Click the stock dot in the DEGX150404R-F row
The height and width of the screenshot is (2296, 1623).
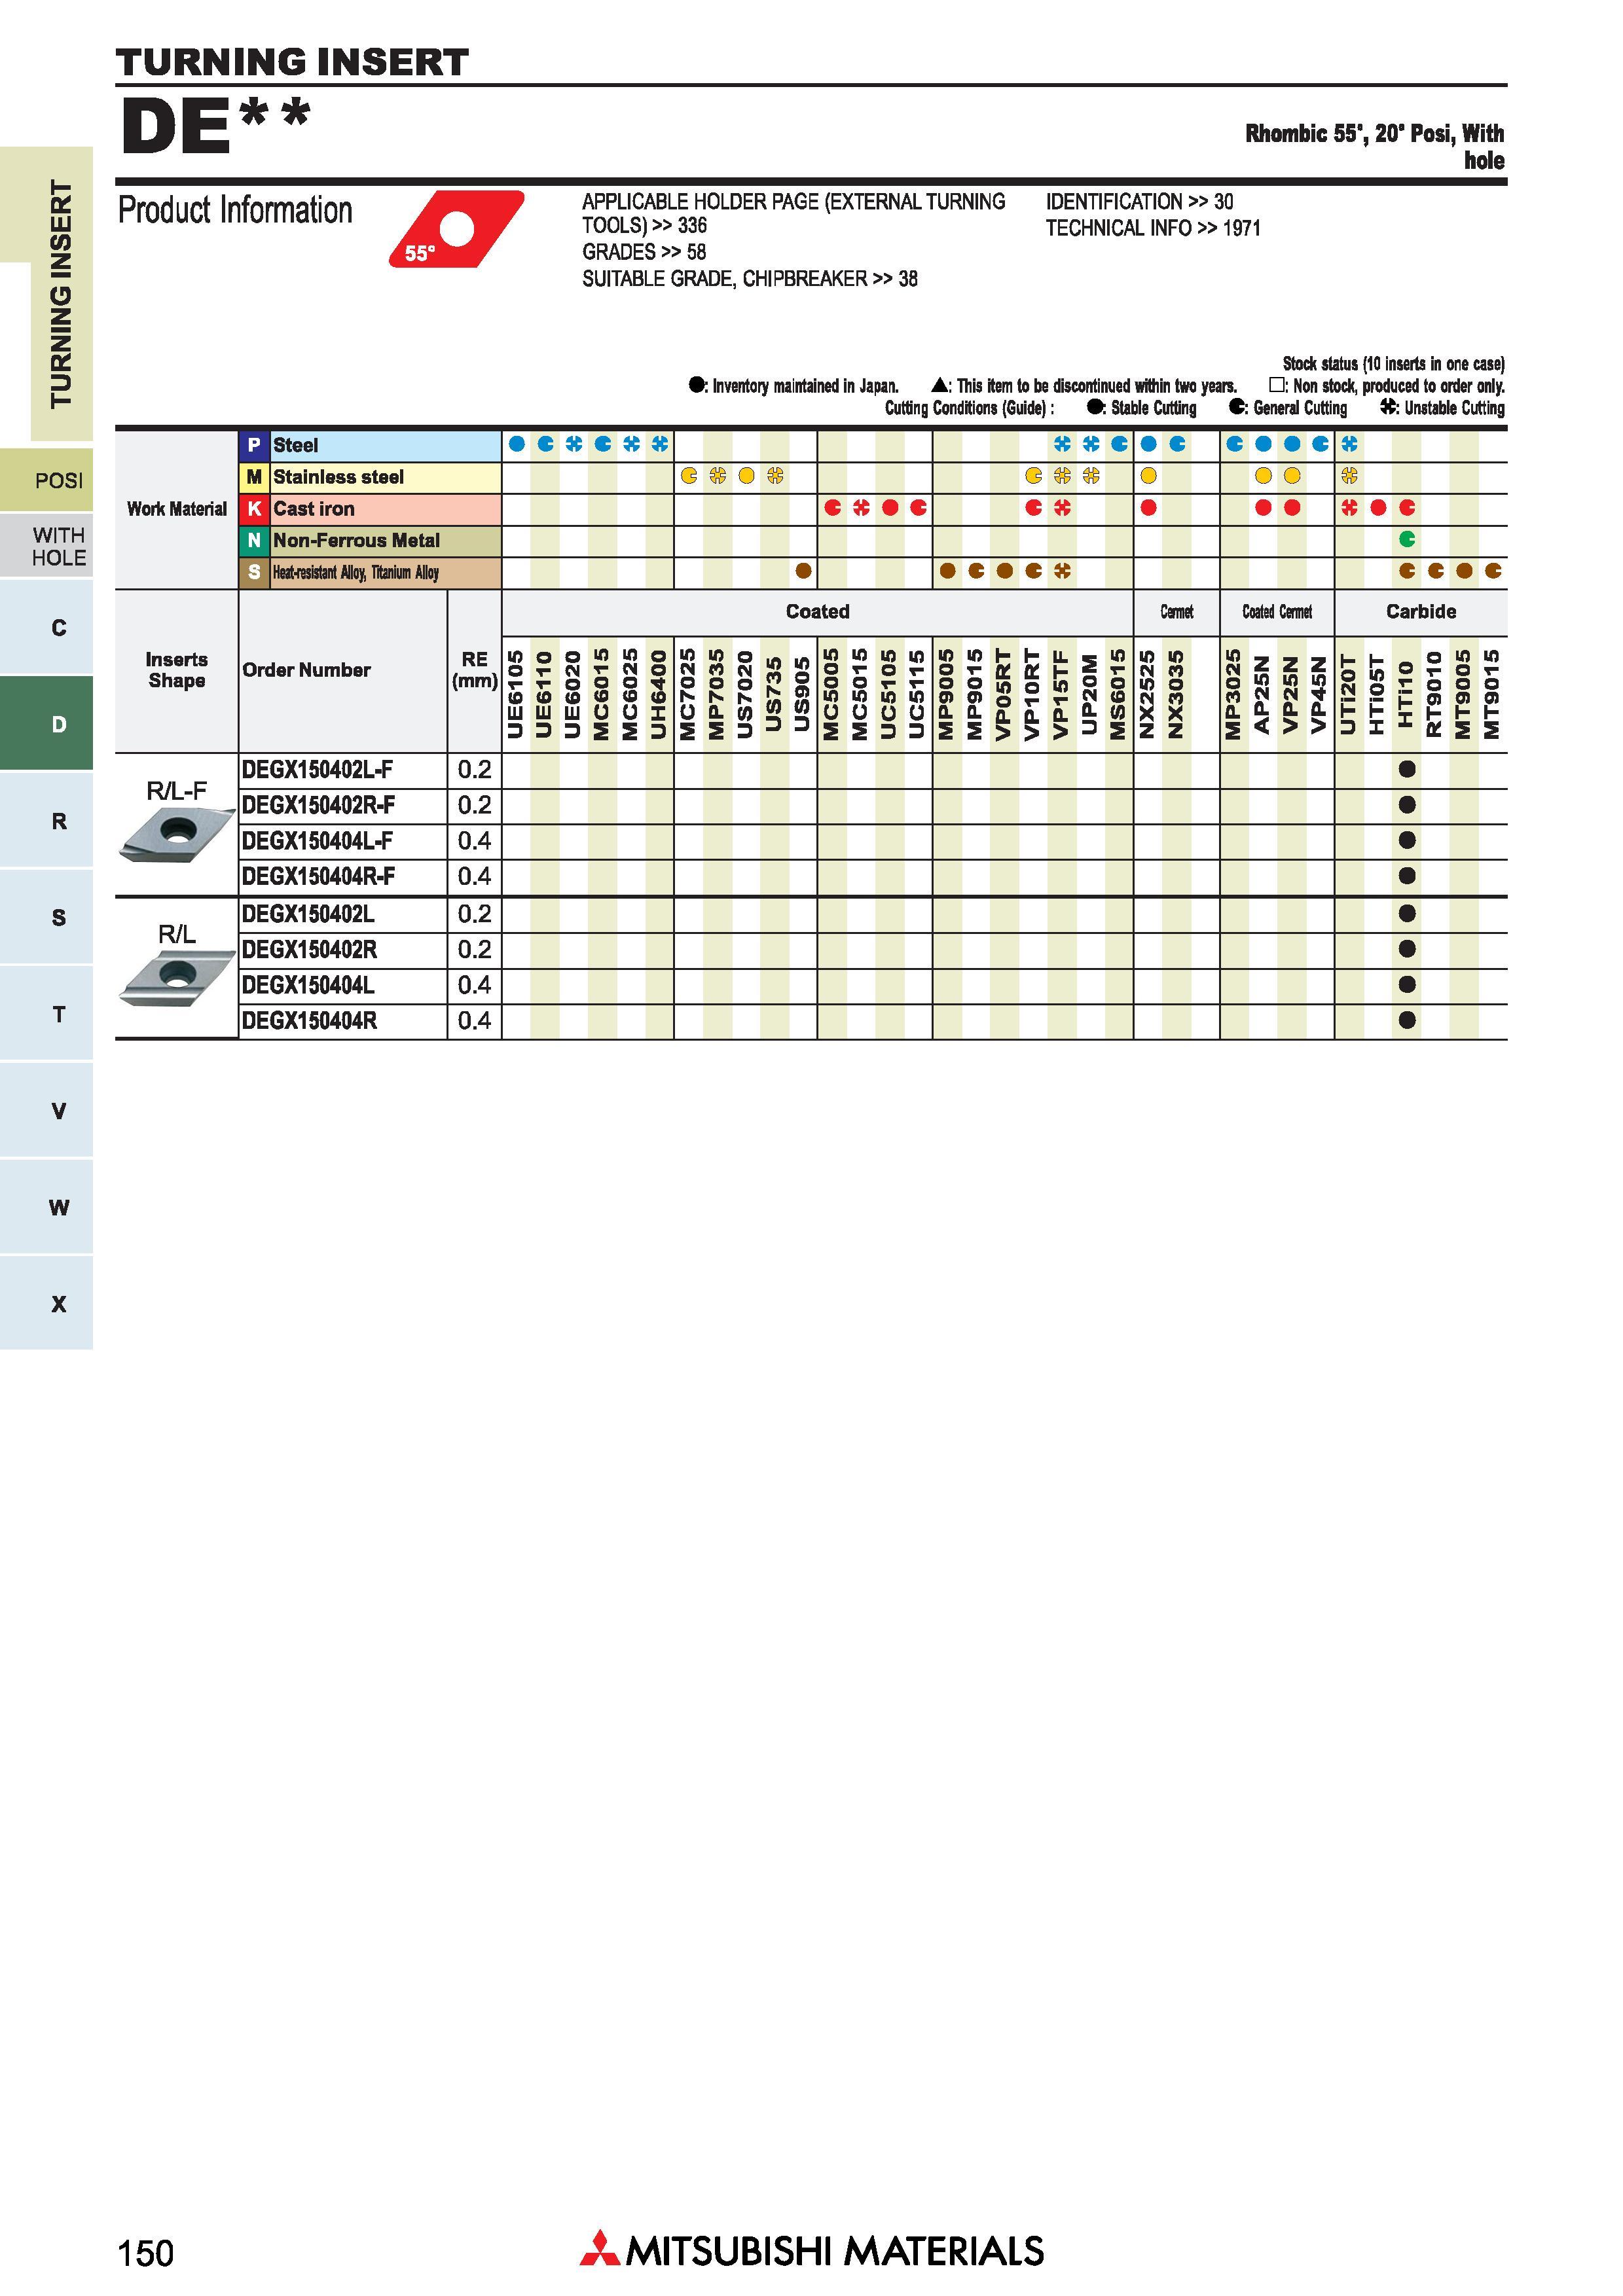(1407, 876)
